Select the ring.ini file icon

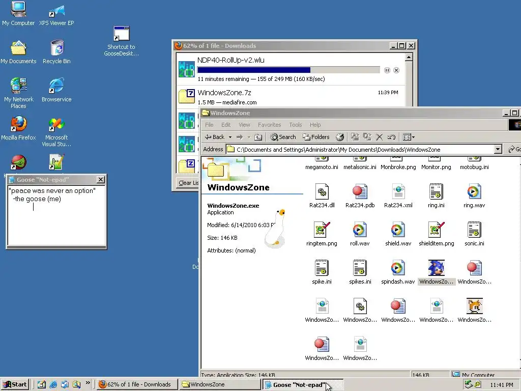click(436, 191)
